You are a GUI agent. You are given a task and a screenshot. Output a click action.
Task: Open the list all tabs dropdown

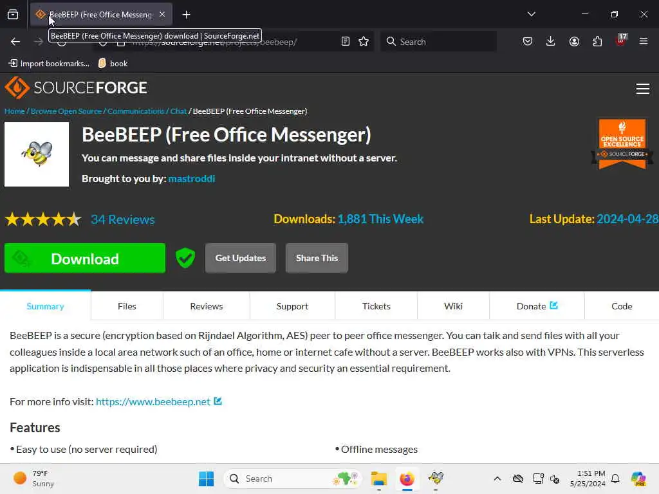531,14
